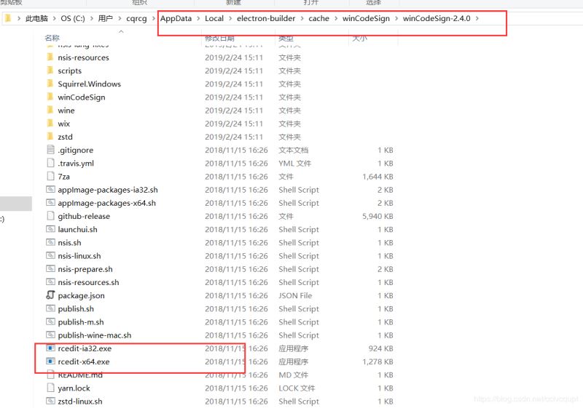Select the zstd-linux.sh file name

[x=80, y=401]
